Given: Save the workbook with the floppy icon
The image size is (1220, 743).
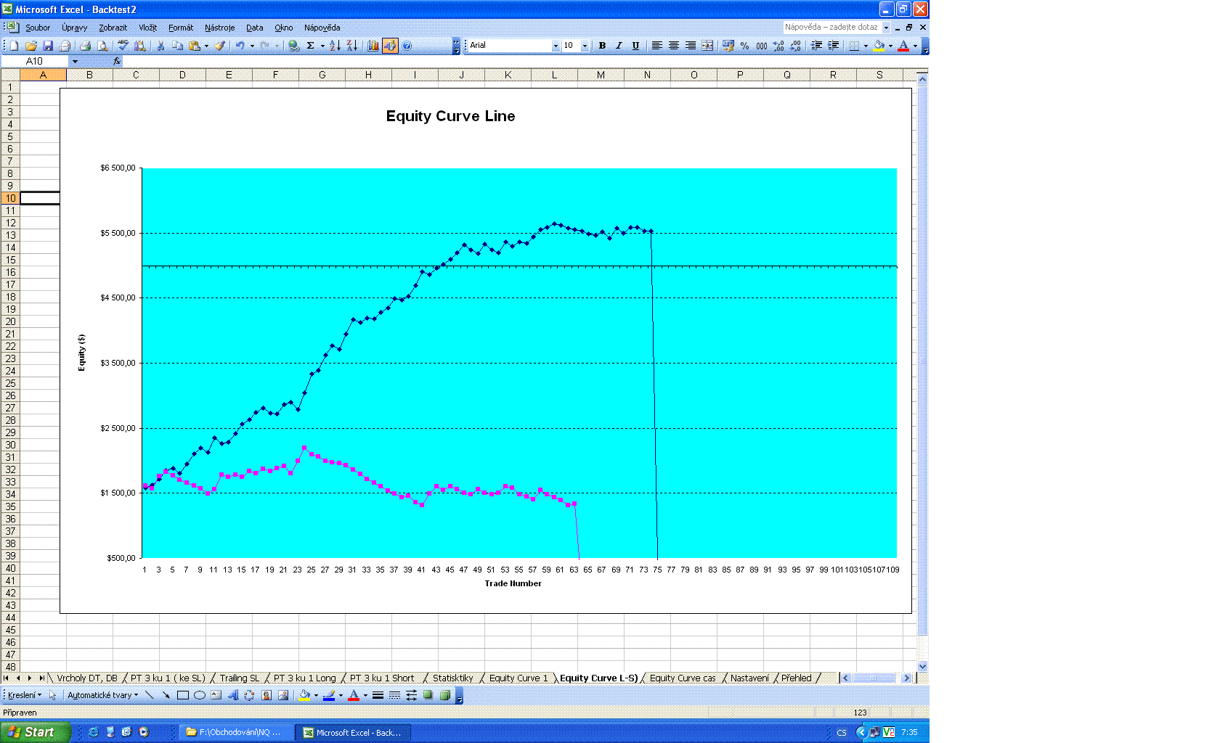Looking at the screenshot, I should tap(48, 46).
